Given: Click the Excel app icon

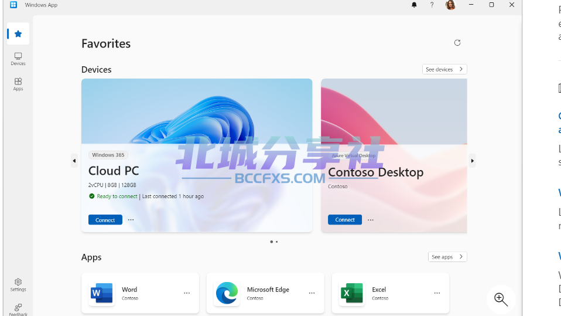Looking at the screenshot, I should point(352,293).
